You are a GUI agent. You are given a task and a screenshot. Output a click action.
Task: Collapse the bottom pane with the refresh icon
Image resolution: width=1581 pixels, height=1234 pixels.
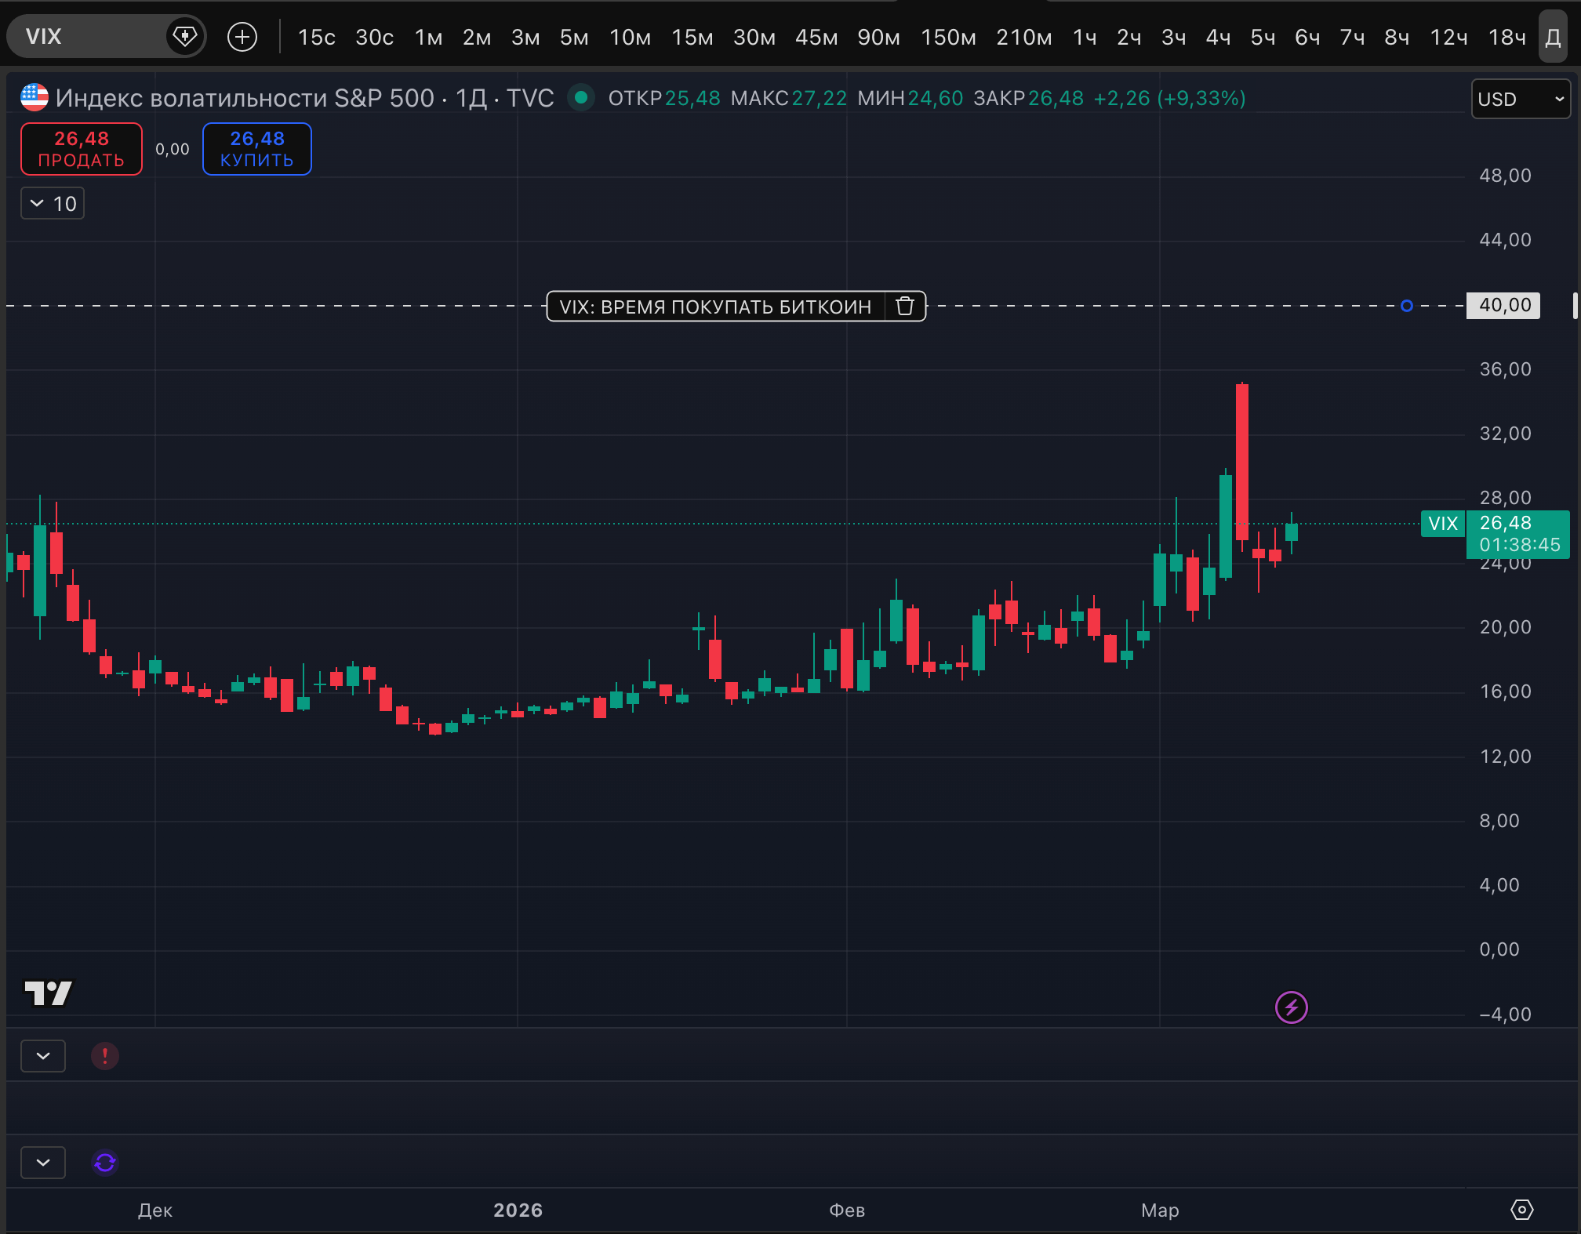[43, 1162]
